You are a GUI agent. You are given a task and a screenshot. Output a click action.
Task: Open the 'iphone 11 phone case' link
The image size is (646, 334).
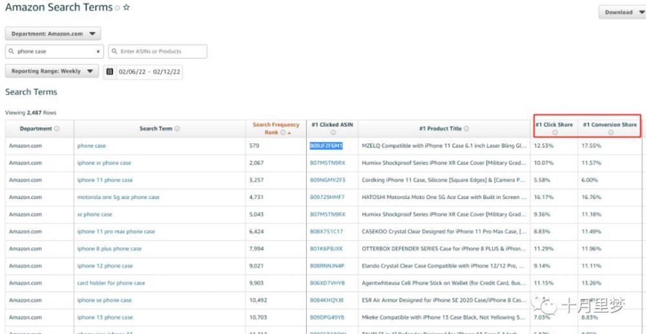pyautogui.click(x=105, y=180)
